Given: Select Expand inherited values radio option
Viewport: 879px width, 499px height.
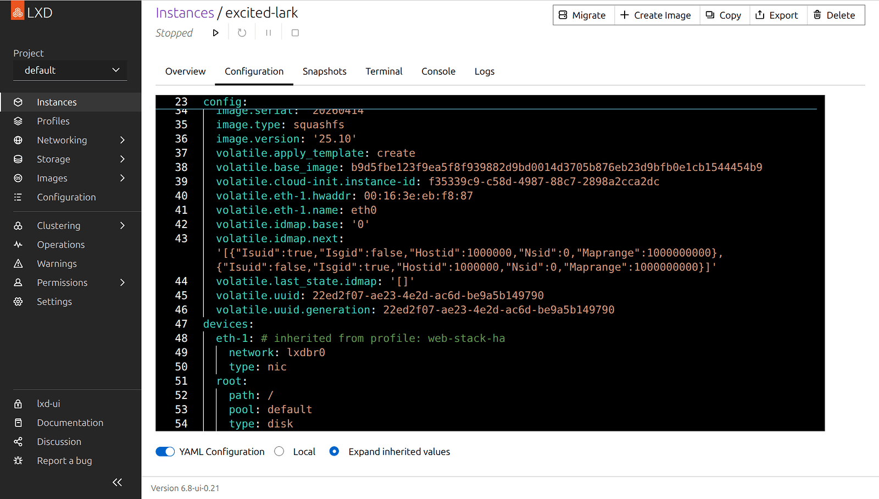Looking at the screenshot, I should click(x=334, y=452).
